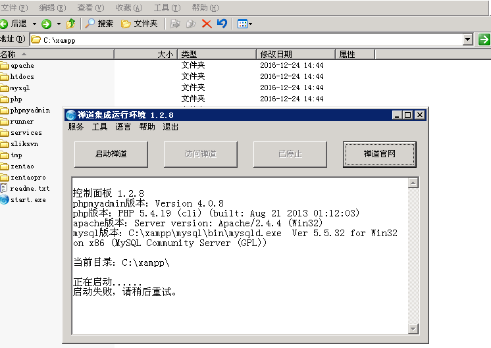Select the zentao folder icon
Viewport: 491px width, 348px height.
point(5,166)
